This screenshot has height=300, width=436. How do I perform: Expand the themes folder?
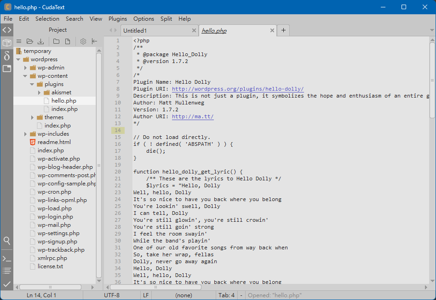click(33, 117)
